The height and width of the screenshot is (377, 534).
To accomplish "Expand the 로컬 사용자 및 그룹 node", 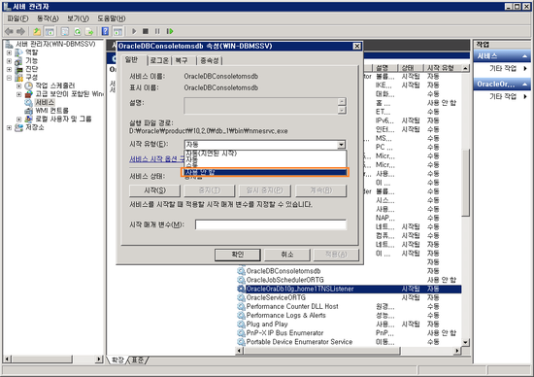I will point(19,120).
